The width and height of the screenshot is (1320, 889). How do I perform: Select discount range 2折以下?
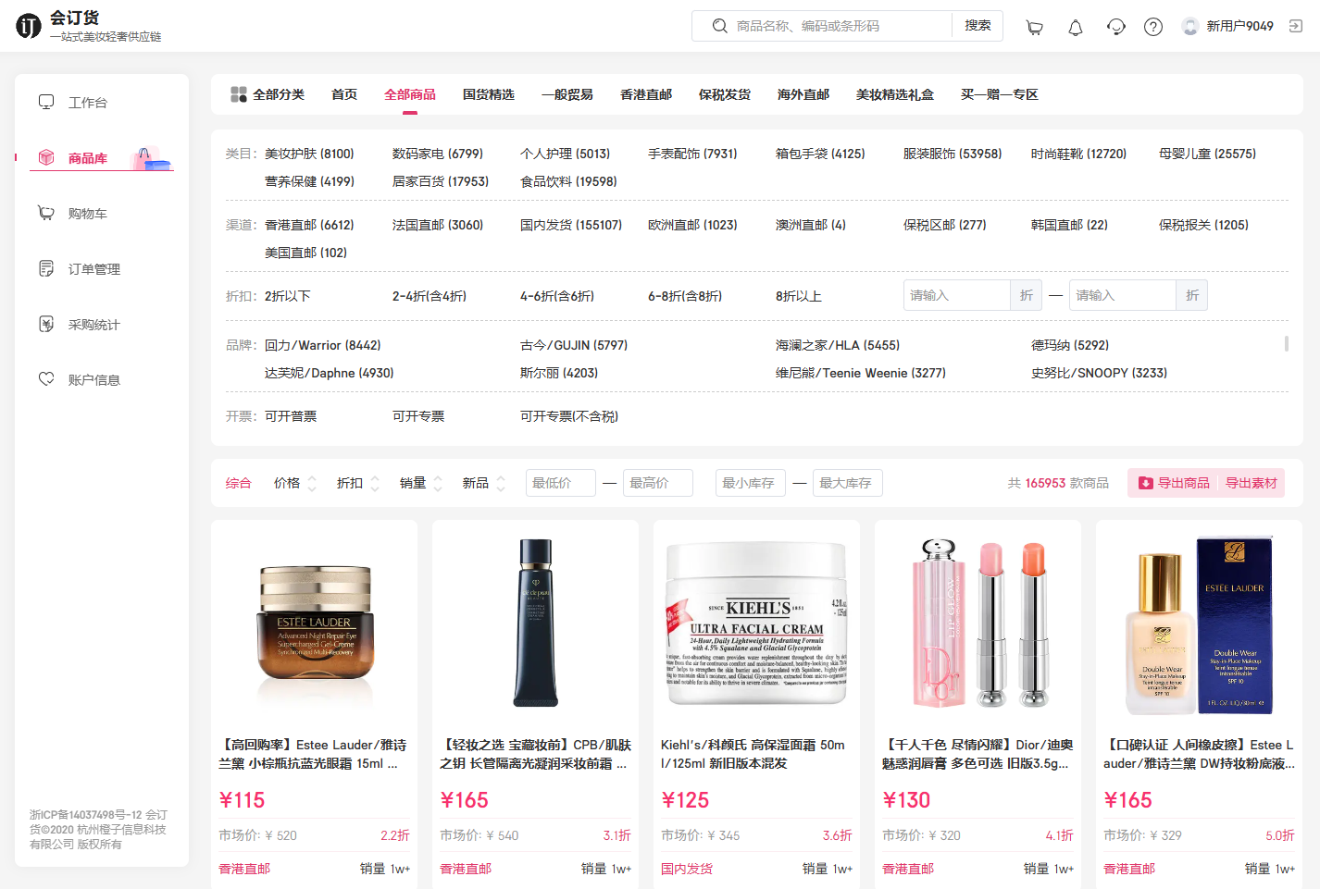(x=288, y=296)
